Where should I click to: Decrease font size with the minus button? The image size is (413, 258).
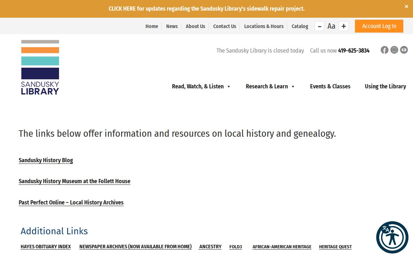[319, 26]
